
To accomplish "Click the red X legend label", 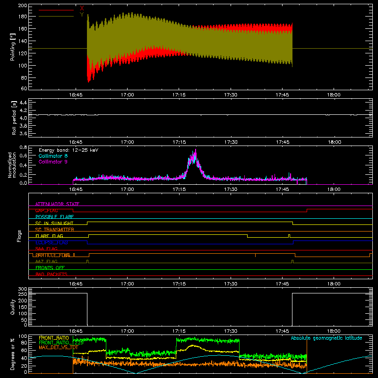I will 82,9.
